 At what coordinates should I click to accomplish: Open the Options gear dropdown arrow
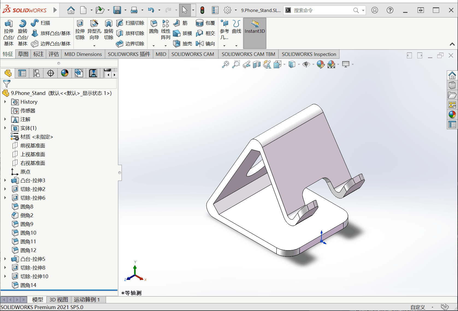coord(236,10)
